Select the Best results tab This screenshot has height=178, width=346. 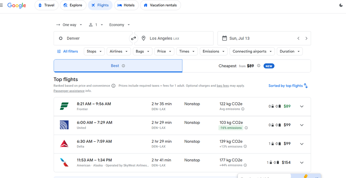pos(118,66)
